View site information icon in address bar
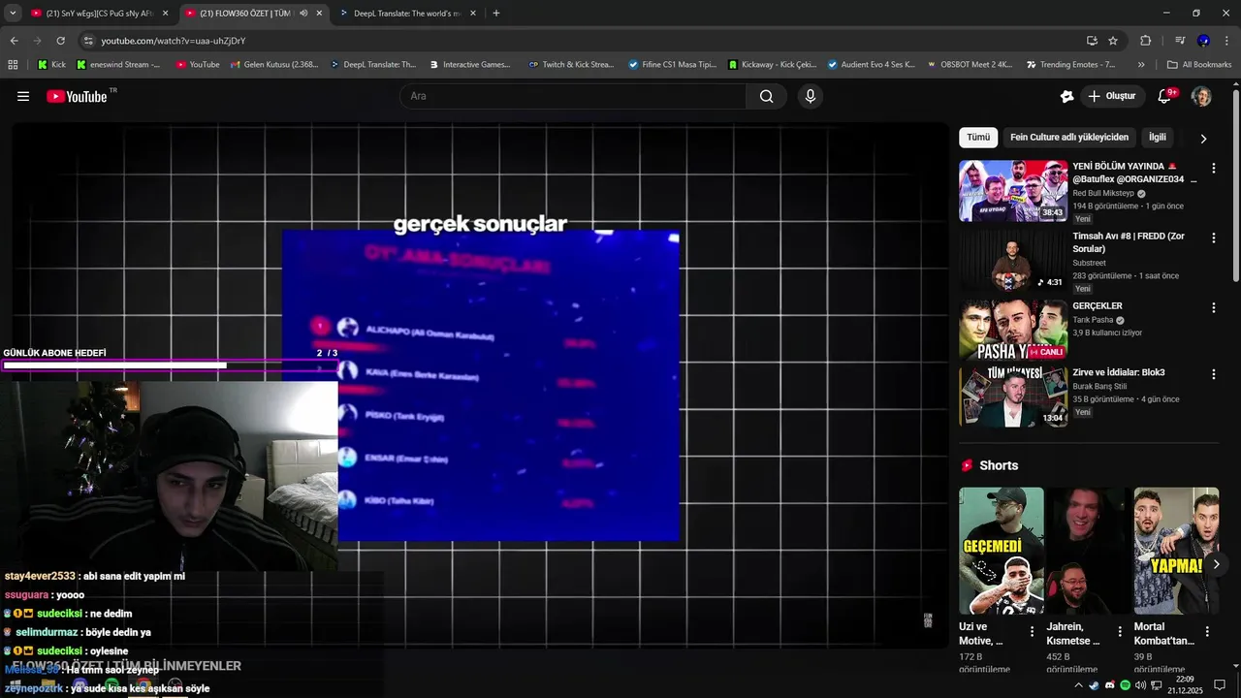The width and height of the screenshot is (1241, 698). point(88,41)
